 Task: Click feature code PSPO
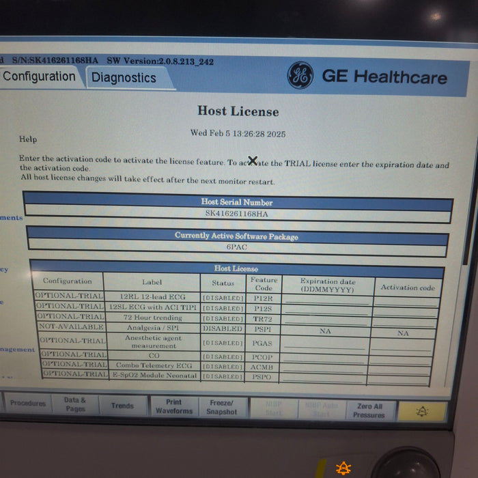coord(262,377)
